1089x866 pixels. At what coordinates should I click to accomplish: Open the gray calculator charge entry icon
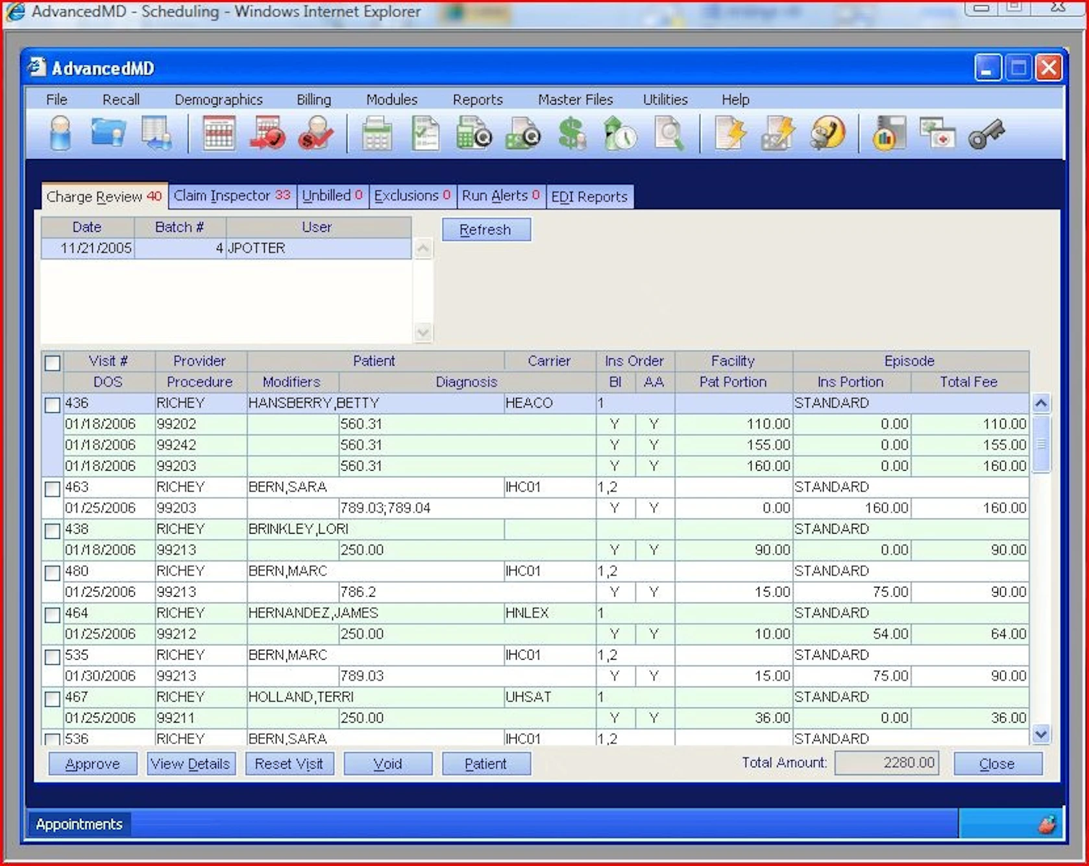click(x=376, y=133)
